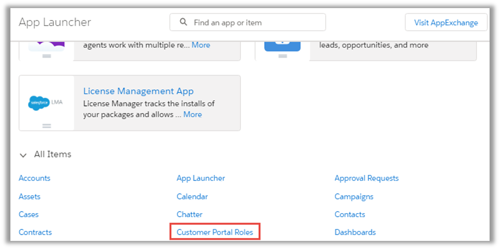Viewport: 500px width, 249px height.
Task: Expand License Management App description with More
Action: (x=192, y=115)
